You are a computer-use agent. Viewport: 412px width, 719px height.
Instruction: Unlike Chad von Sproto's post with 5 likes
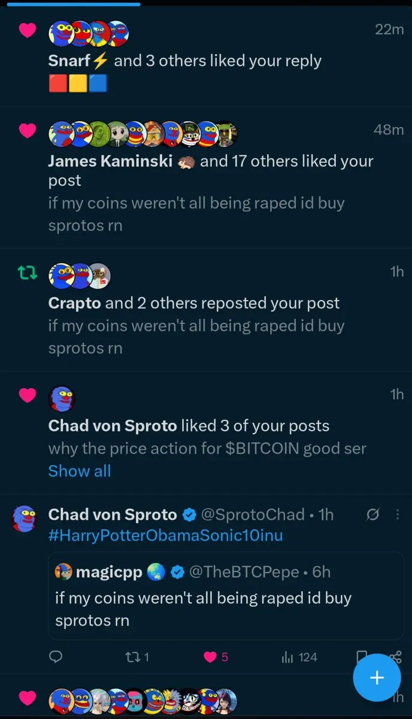coord(216,657)
